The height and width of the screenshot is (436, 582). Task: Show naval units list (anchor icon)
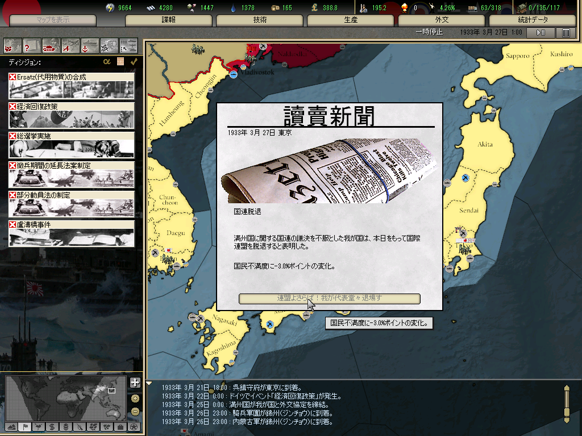[90, 46]
